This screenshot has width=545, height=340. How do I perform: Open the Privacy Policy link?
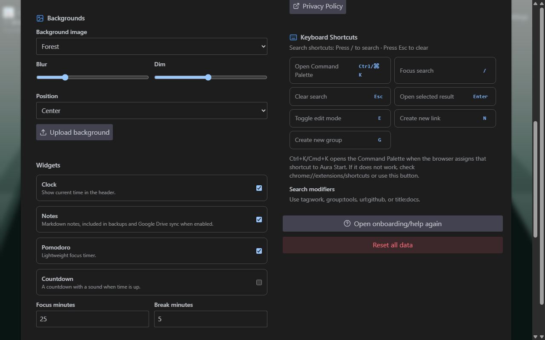click(318, 6)
